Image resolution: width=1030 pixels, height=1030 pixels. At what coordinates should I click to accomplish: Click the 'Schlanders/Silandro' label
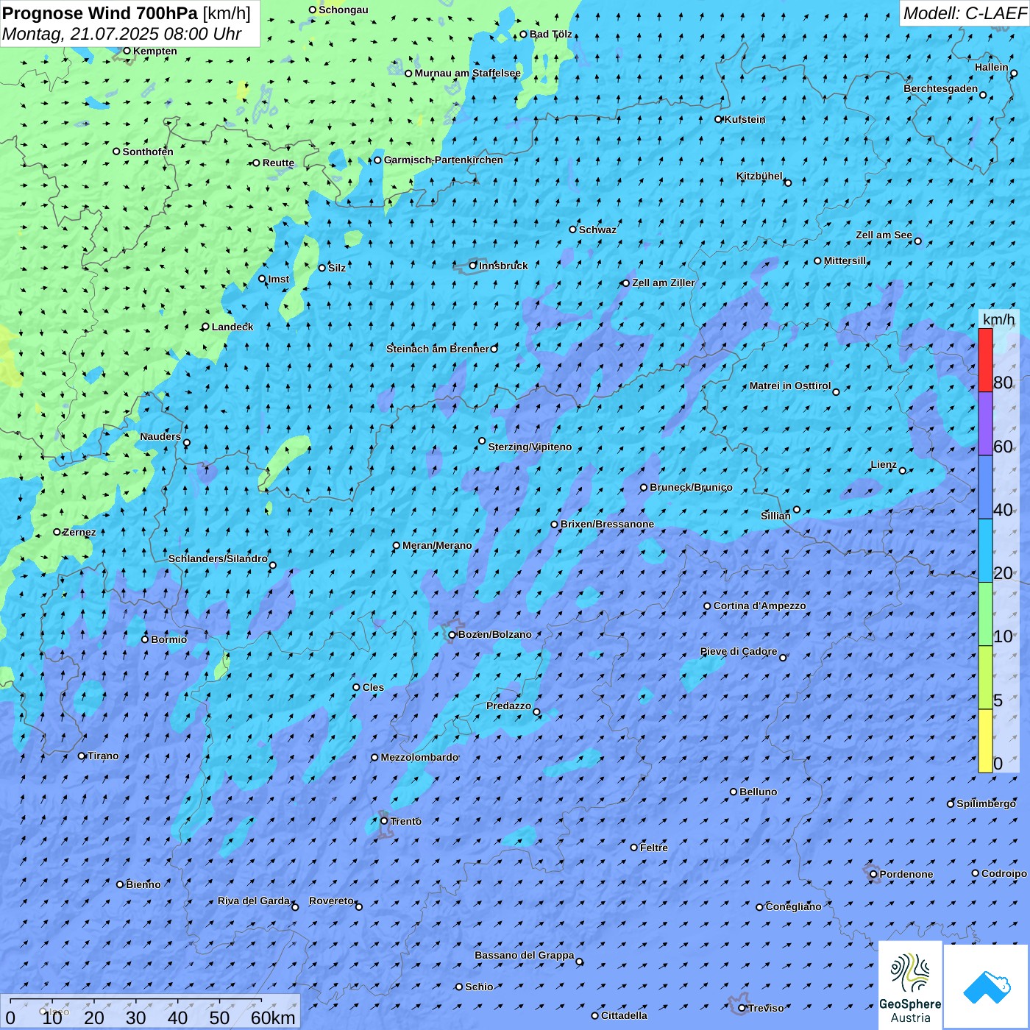218,558
